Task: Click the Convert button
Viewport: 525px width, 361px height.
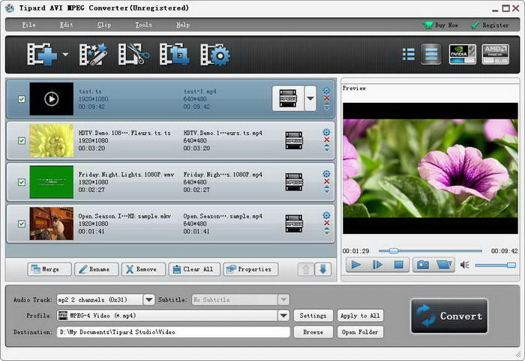Action: coord(448,316)
